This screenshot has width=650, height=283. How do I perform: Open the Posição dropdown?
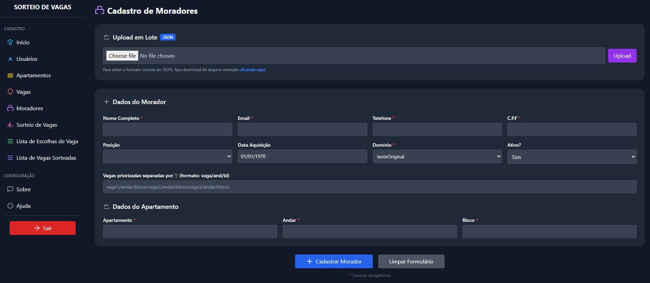pyautogui.click(x=167, y=157)
